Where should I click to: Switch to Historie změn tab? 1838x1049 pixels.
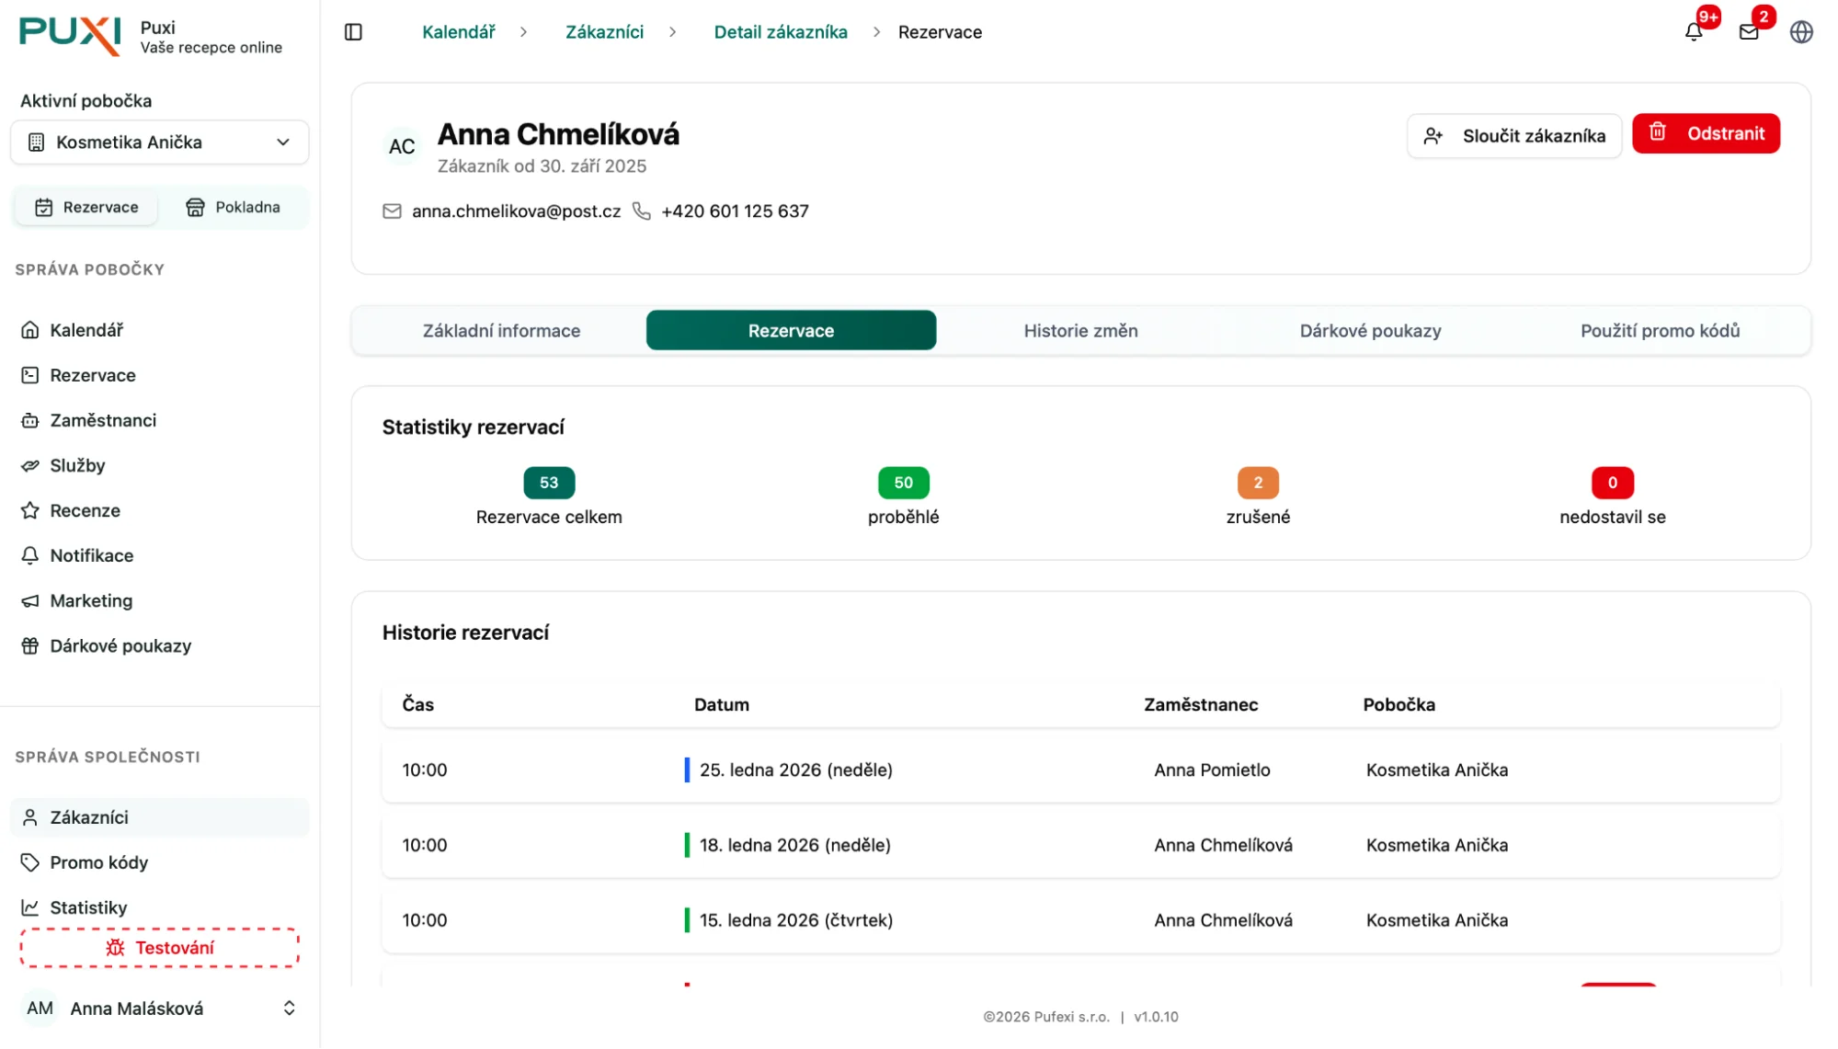tap(1080, 331)
